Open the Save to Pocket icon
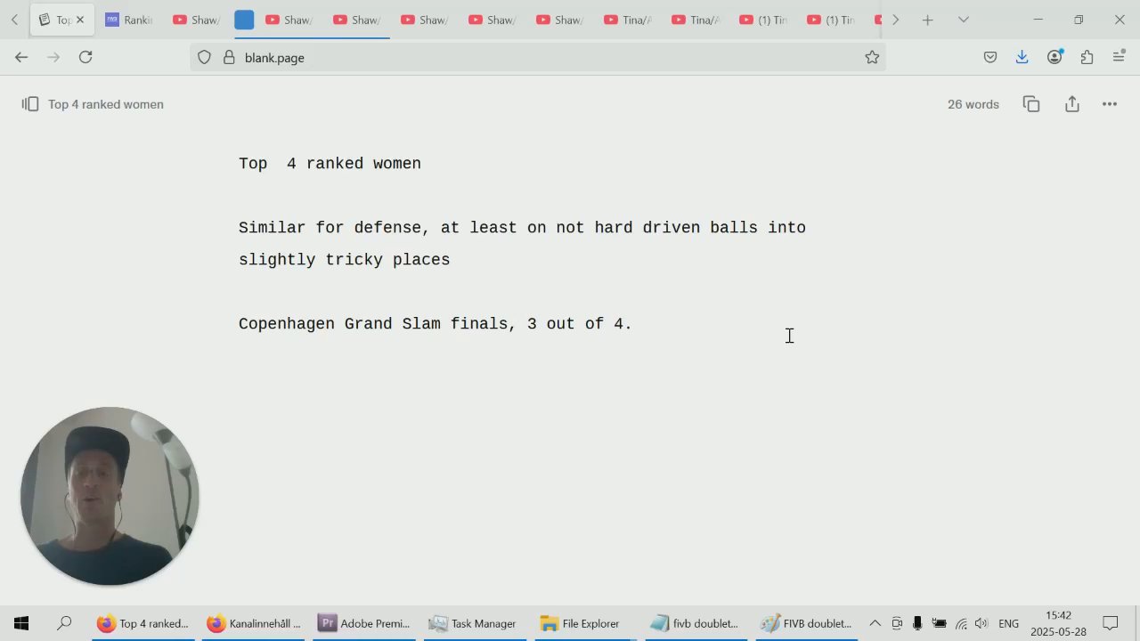The height and width of the screenshot is (641, 1140). click(x=990, y=57)
